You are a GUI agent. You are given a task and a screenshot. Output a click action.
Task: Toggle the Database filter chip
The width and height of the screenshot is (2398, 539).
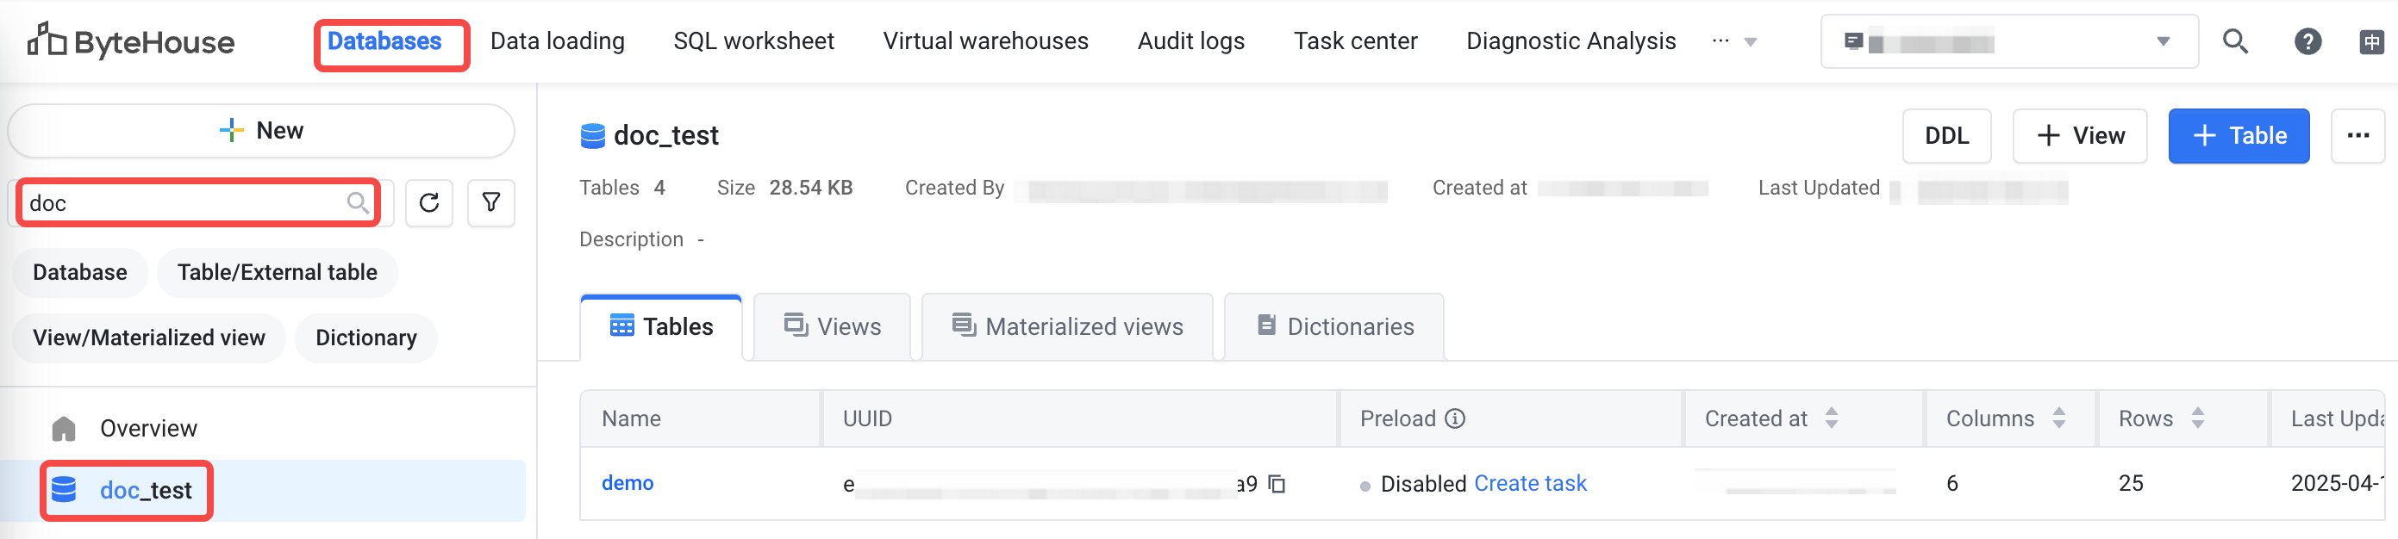(80, 272)
